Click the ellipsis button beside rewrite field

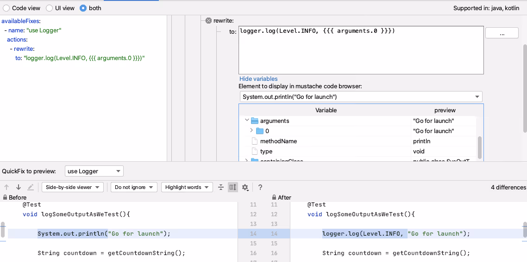502,33
